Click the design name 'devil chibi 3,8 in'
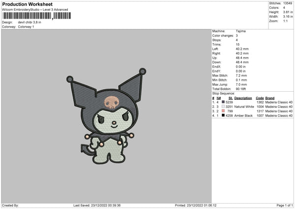The image size is (295, 209). click(29, 22)
